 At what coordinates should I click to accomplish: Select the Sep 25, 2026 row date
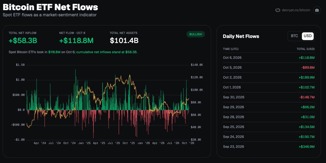point(234,127)
